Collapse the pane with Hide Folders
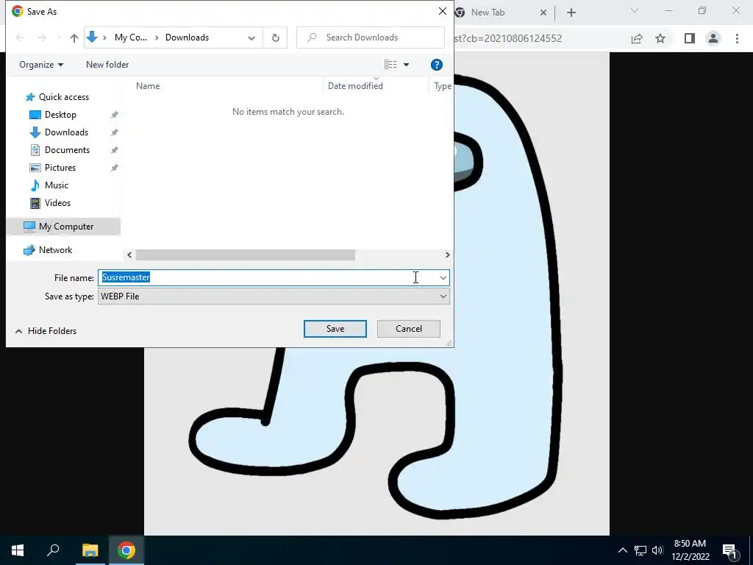This screenshot has height=565, width=753. click(x=46, y=331)
